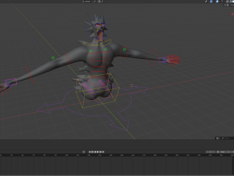The image size is (234, 176).
Task: Click frame 140 on the timeline ruler
Action: pos(111,155)
